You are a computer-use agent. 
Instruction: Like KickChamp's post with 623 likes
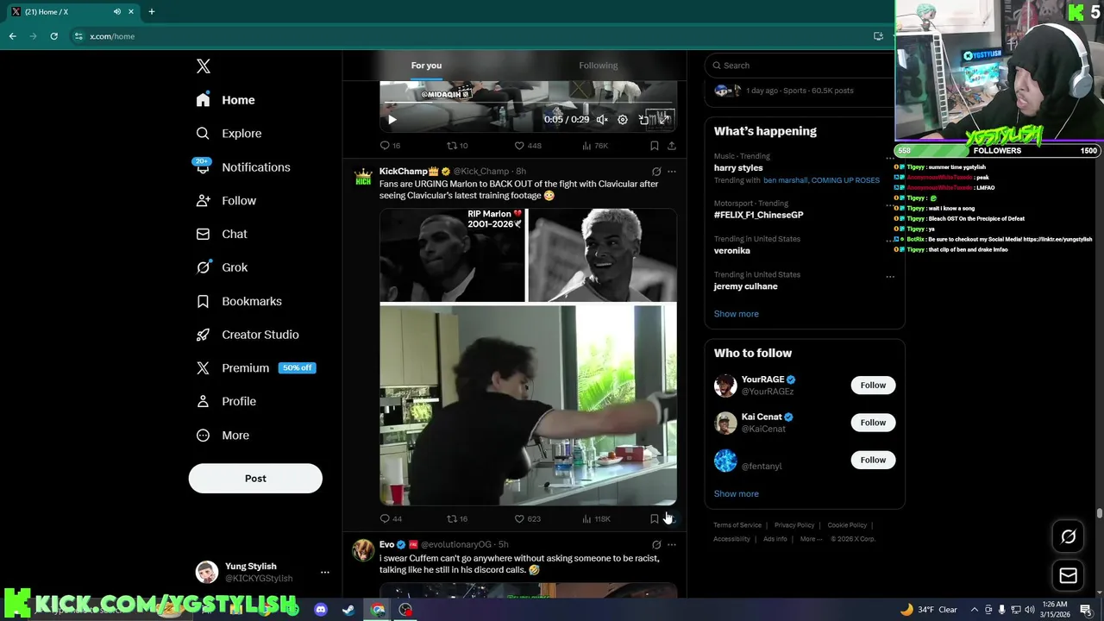pyautogui.click(x=527, y=519)
